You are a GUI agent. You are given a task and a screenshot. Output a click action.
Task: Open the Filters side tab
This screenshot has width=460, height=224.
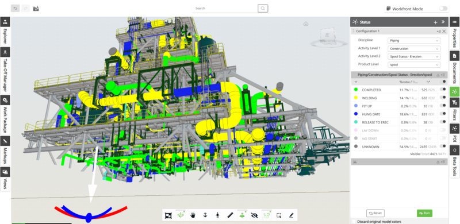tap(454, 110)
